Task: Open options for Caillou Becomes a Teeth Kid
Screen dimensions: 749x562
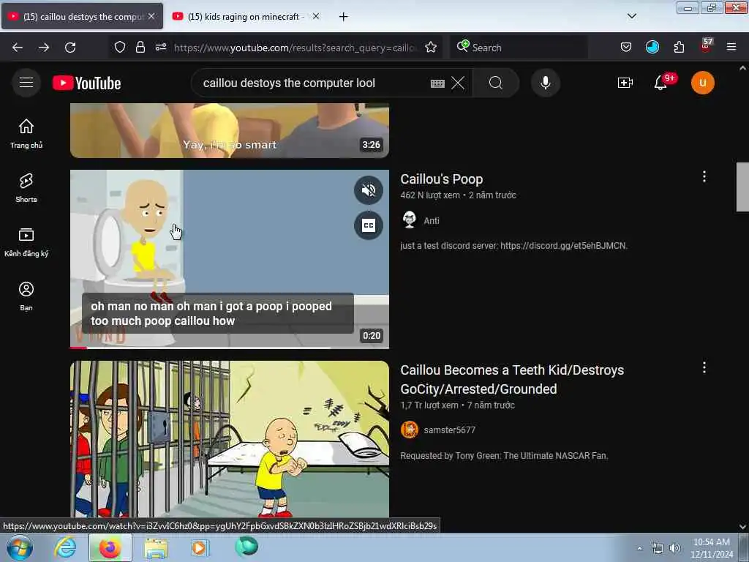Action: click(704, 367)
